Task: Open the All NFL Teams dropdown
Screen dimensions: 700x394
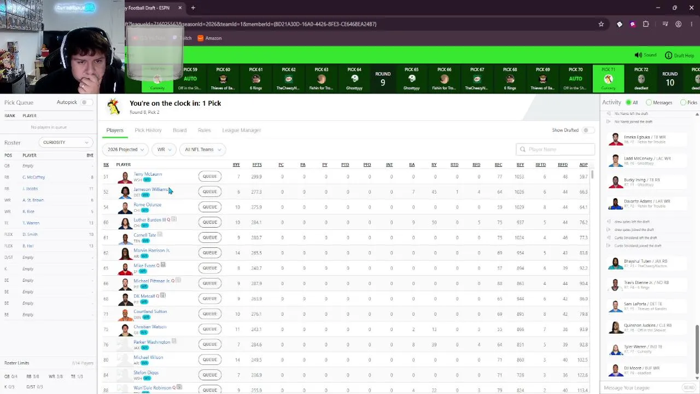Action: coord(203,149)
